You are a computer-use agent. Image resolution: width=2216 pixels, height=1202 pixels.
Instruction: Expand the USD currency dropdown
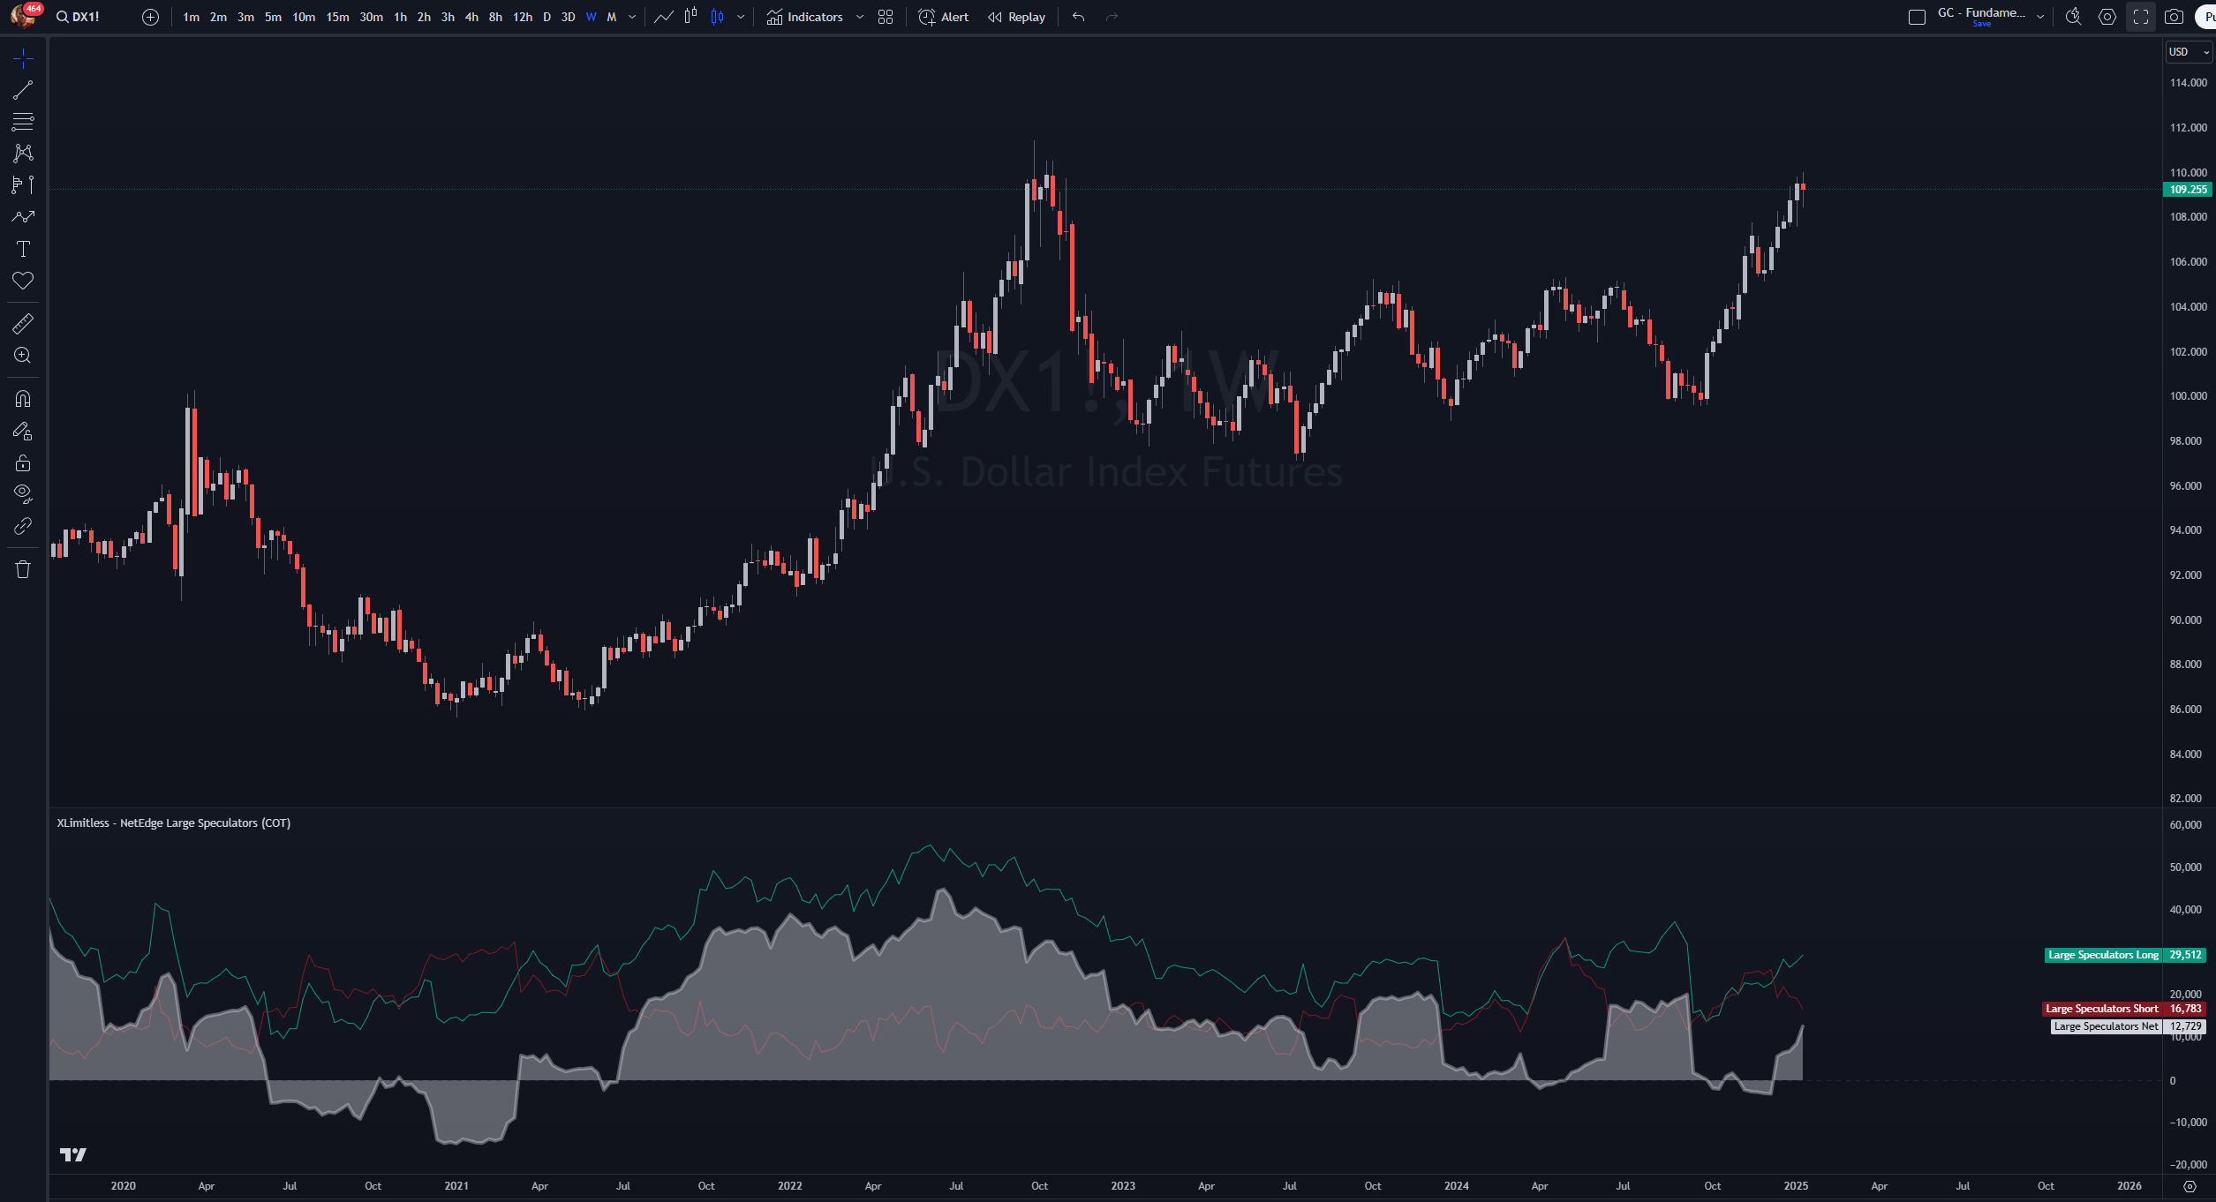pyautogui.click(x=2188, y=52)
